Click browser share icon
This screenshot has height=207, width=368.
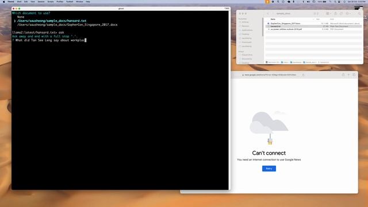point(343,75)
